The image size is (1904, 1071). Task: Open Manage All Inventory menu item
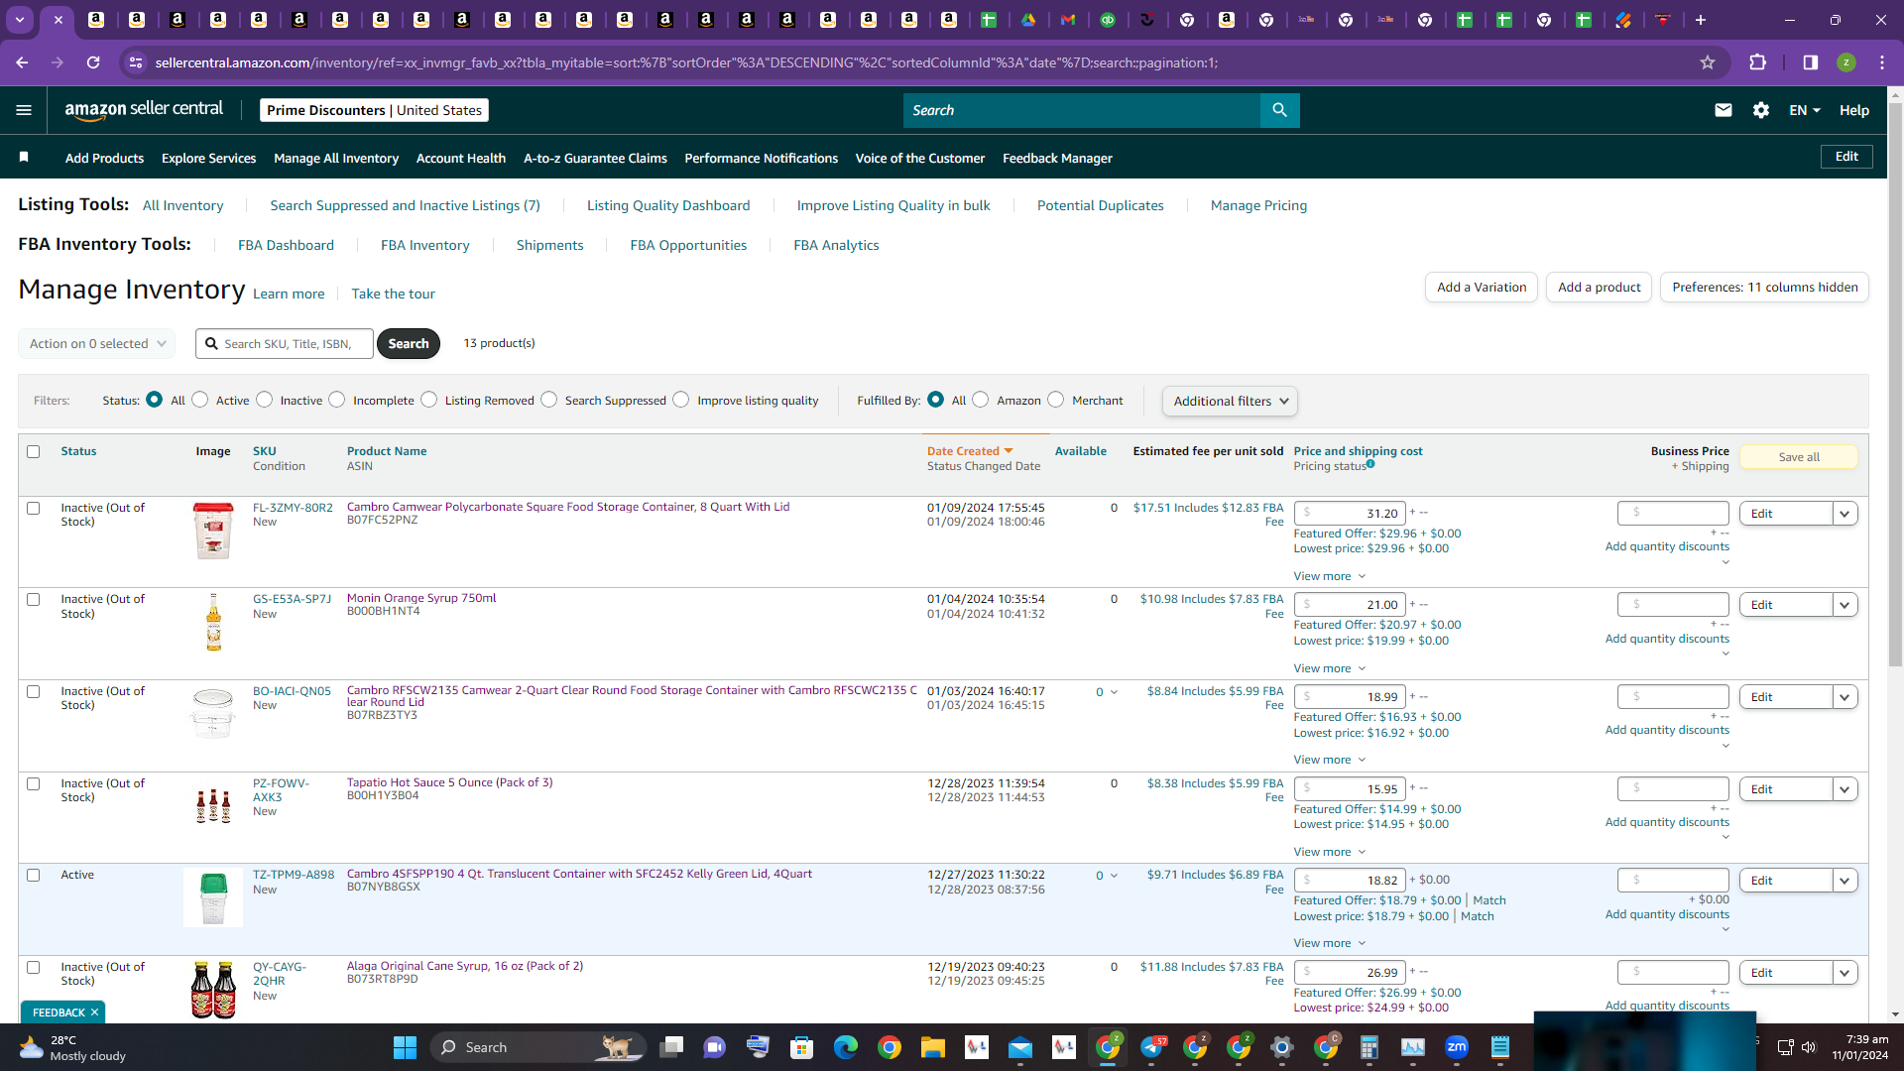[x=336, y=158]
